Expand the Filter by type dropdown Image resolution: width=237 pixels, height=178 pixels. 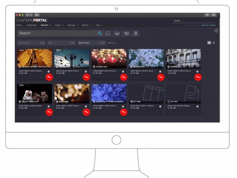click(x=43, y=43)
